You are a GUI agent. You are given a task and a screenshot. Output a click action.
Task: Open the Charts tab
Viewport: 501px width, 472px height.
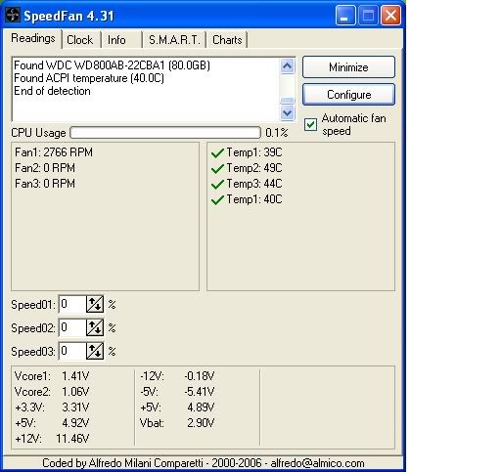pyautogui.click(x=227, y=40)
